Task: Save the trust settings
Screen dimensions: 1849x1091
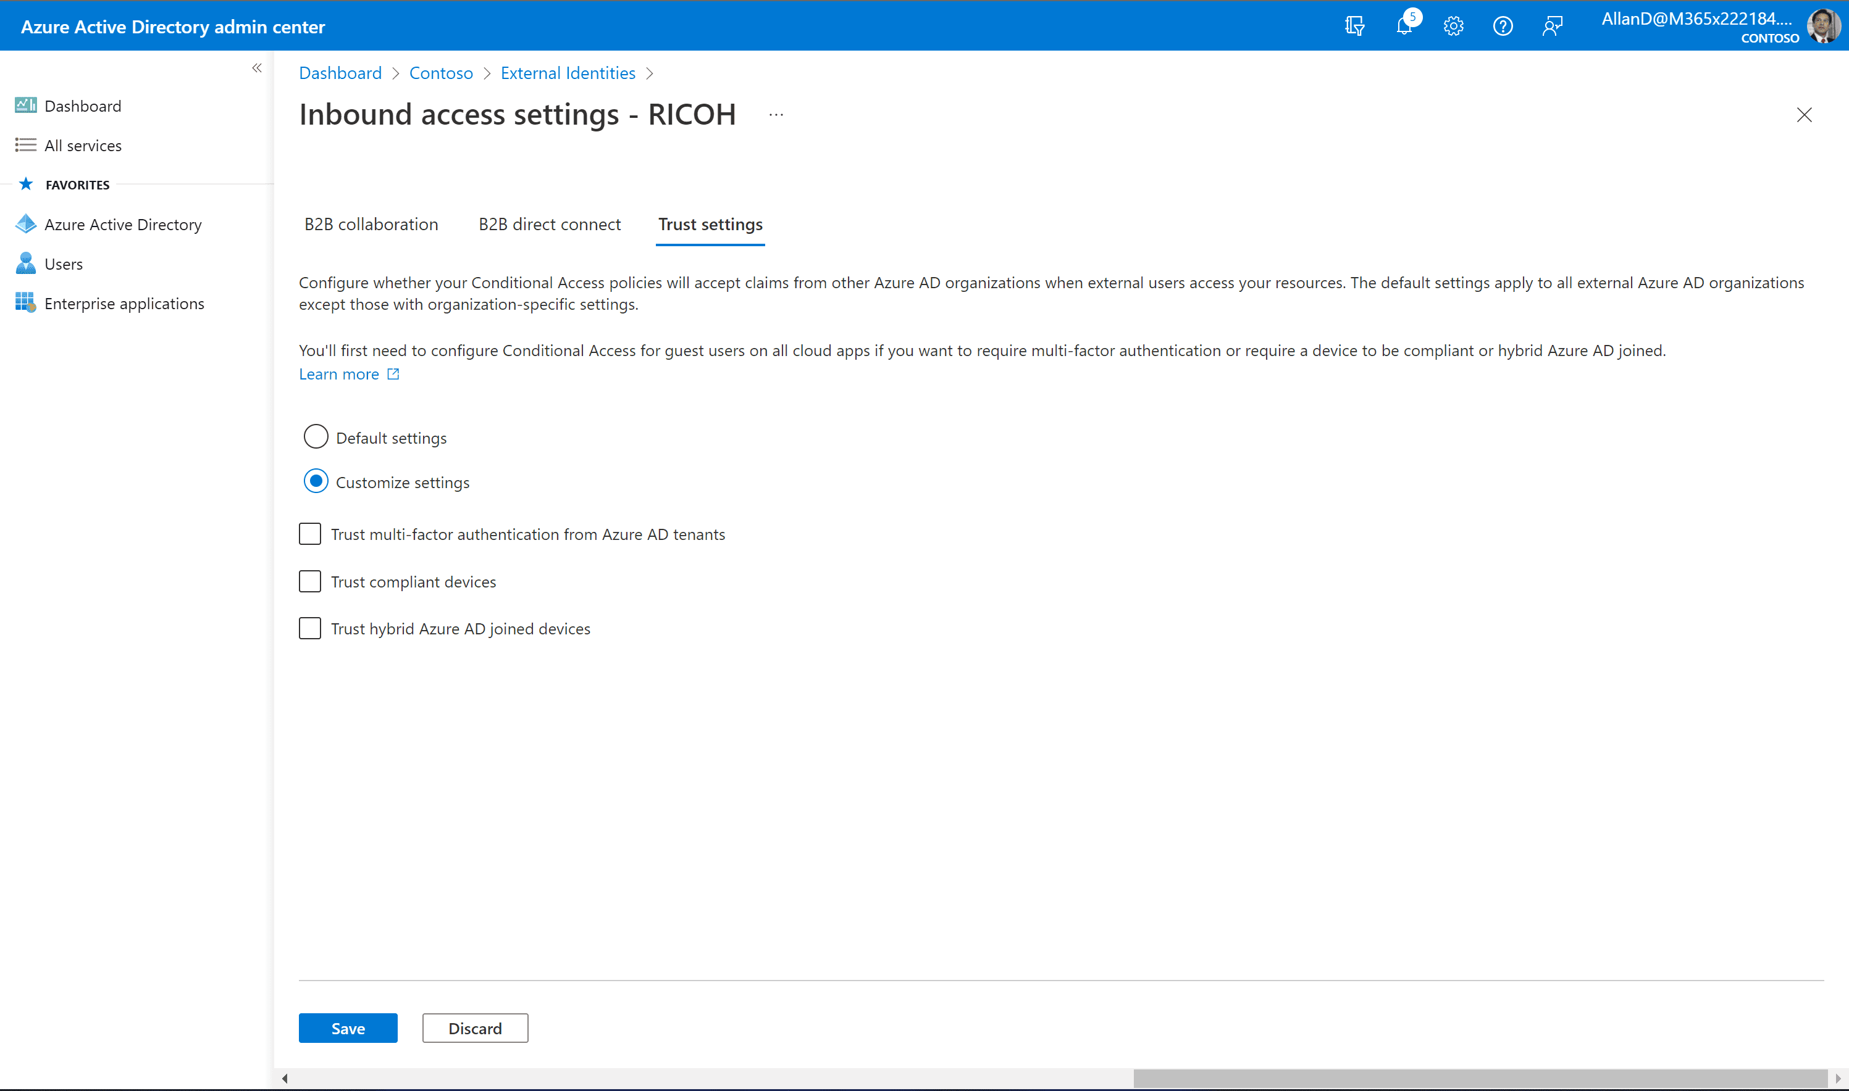Action: [348, 1028]
